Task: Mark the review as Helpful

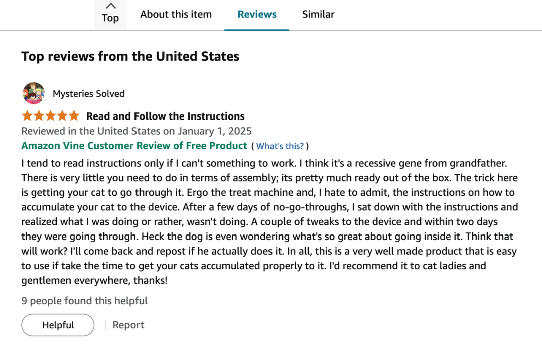Action: click(x=58, y=325)
